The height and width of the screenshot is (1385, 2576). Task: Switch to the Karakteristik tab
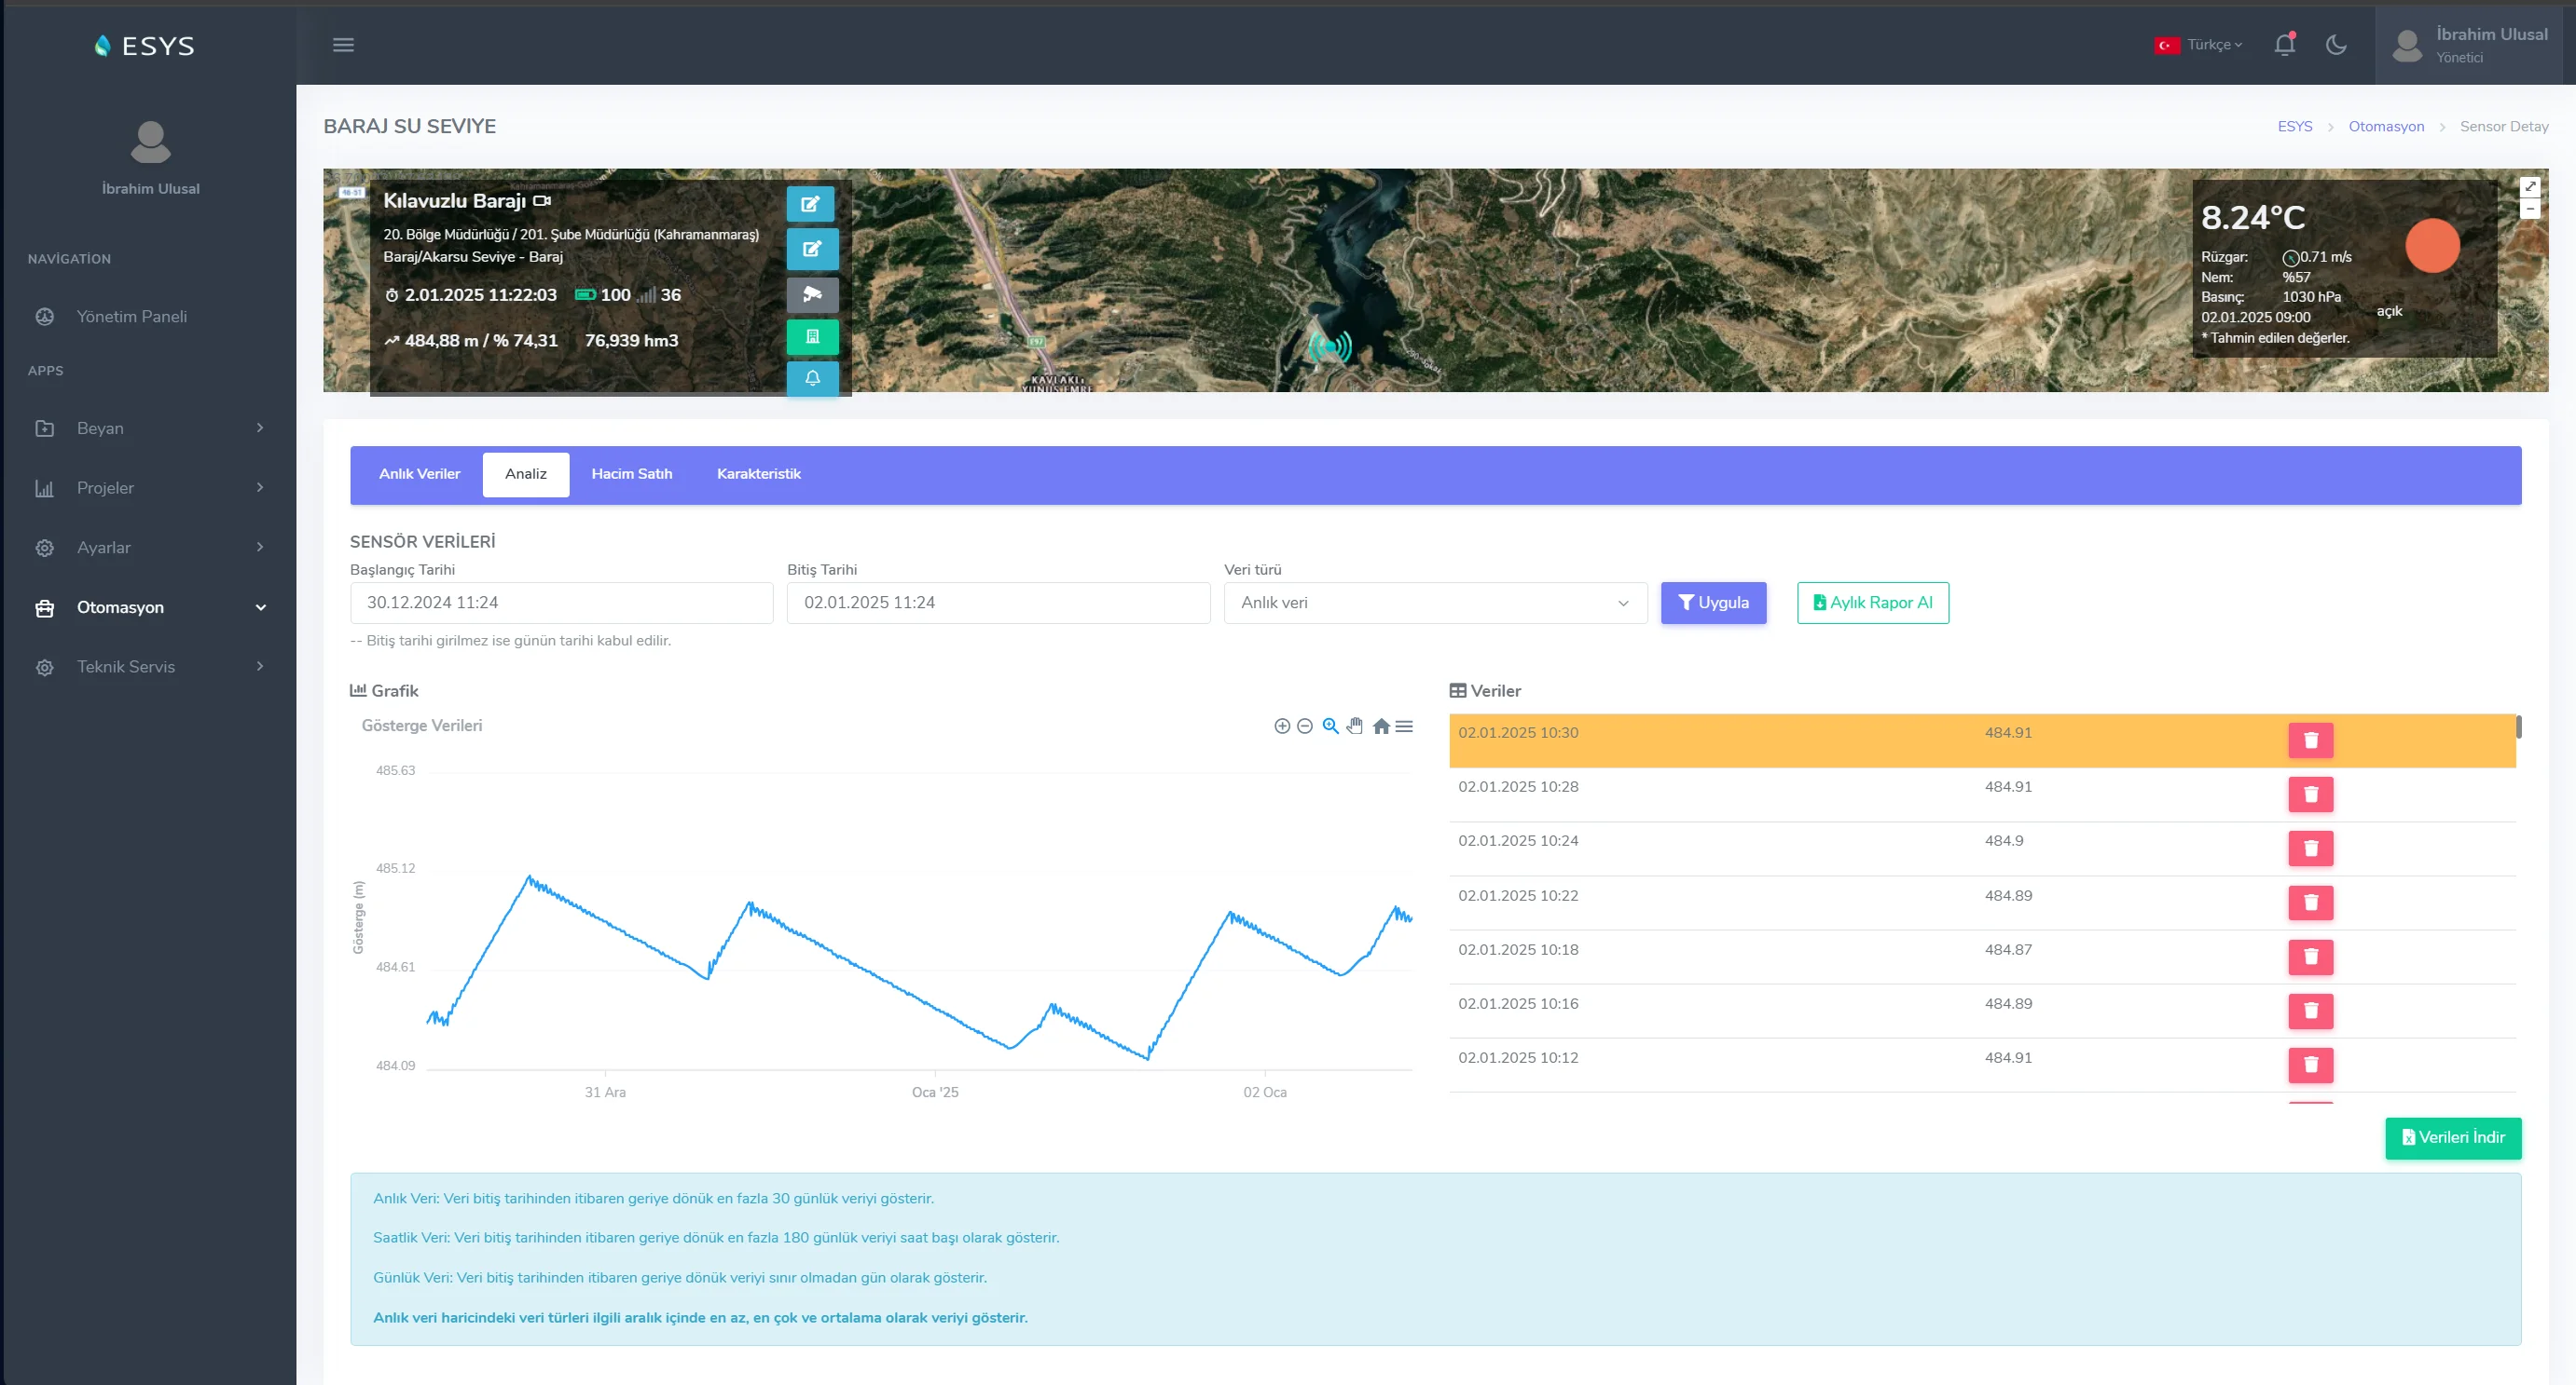click(x=758, y=474)
